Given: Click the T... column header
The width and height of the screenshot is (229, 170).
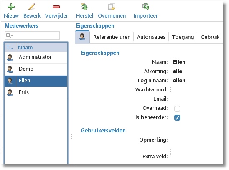Looking at the screenshot, I should point(10,48).
